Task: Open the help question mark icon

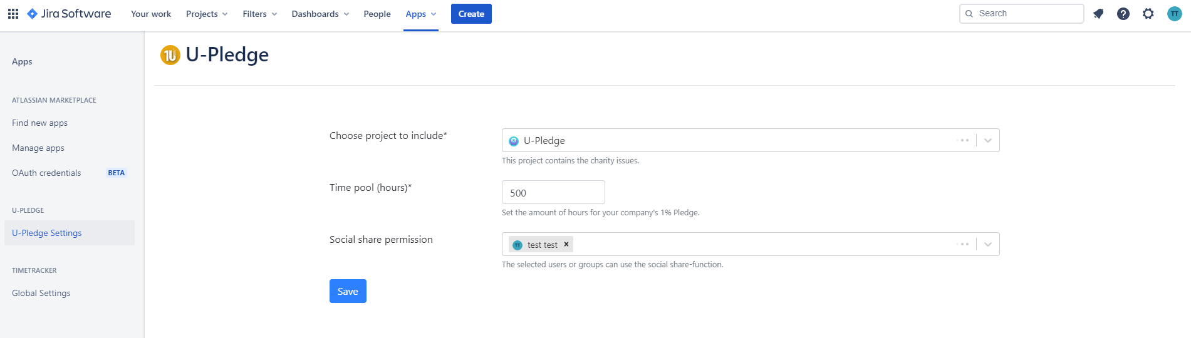Action: coord(1123,14)
